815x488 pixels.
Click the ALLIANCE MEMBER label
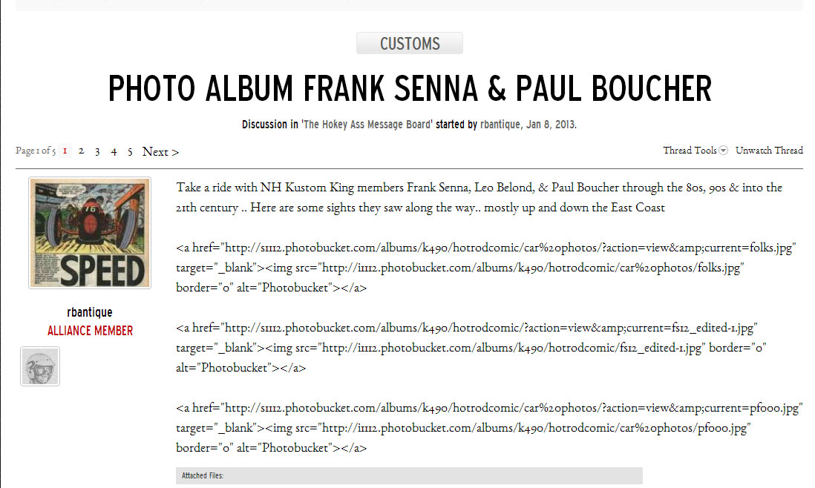(90, 330)
